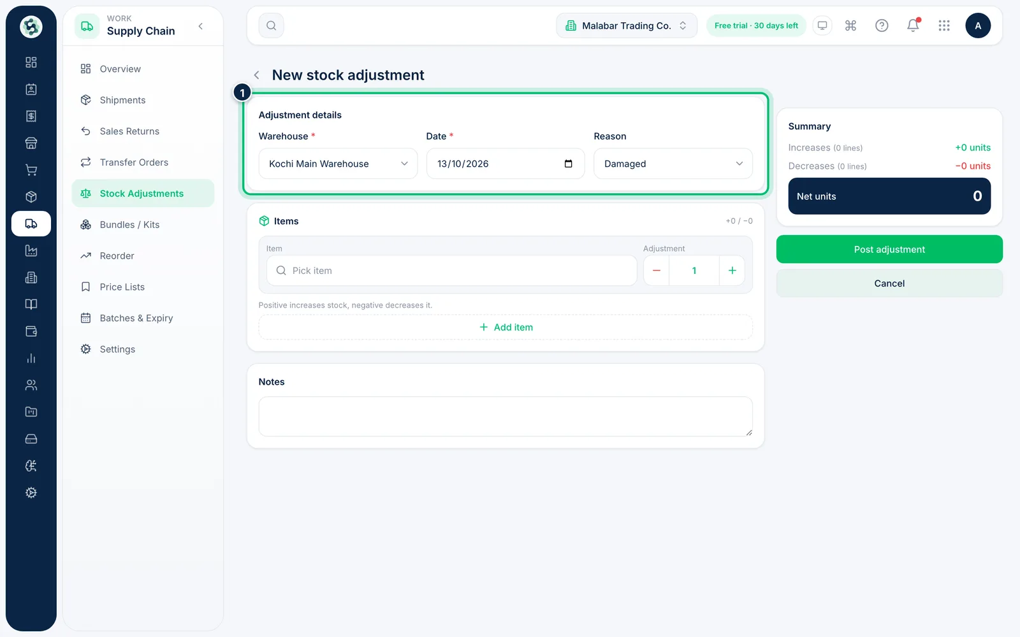Click the Notes text area

click(506, 417)
